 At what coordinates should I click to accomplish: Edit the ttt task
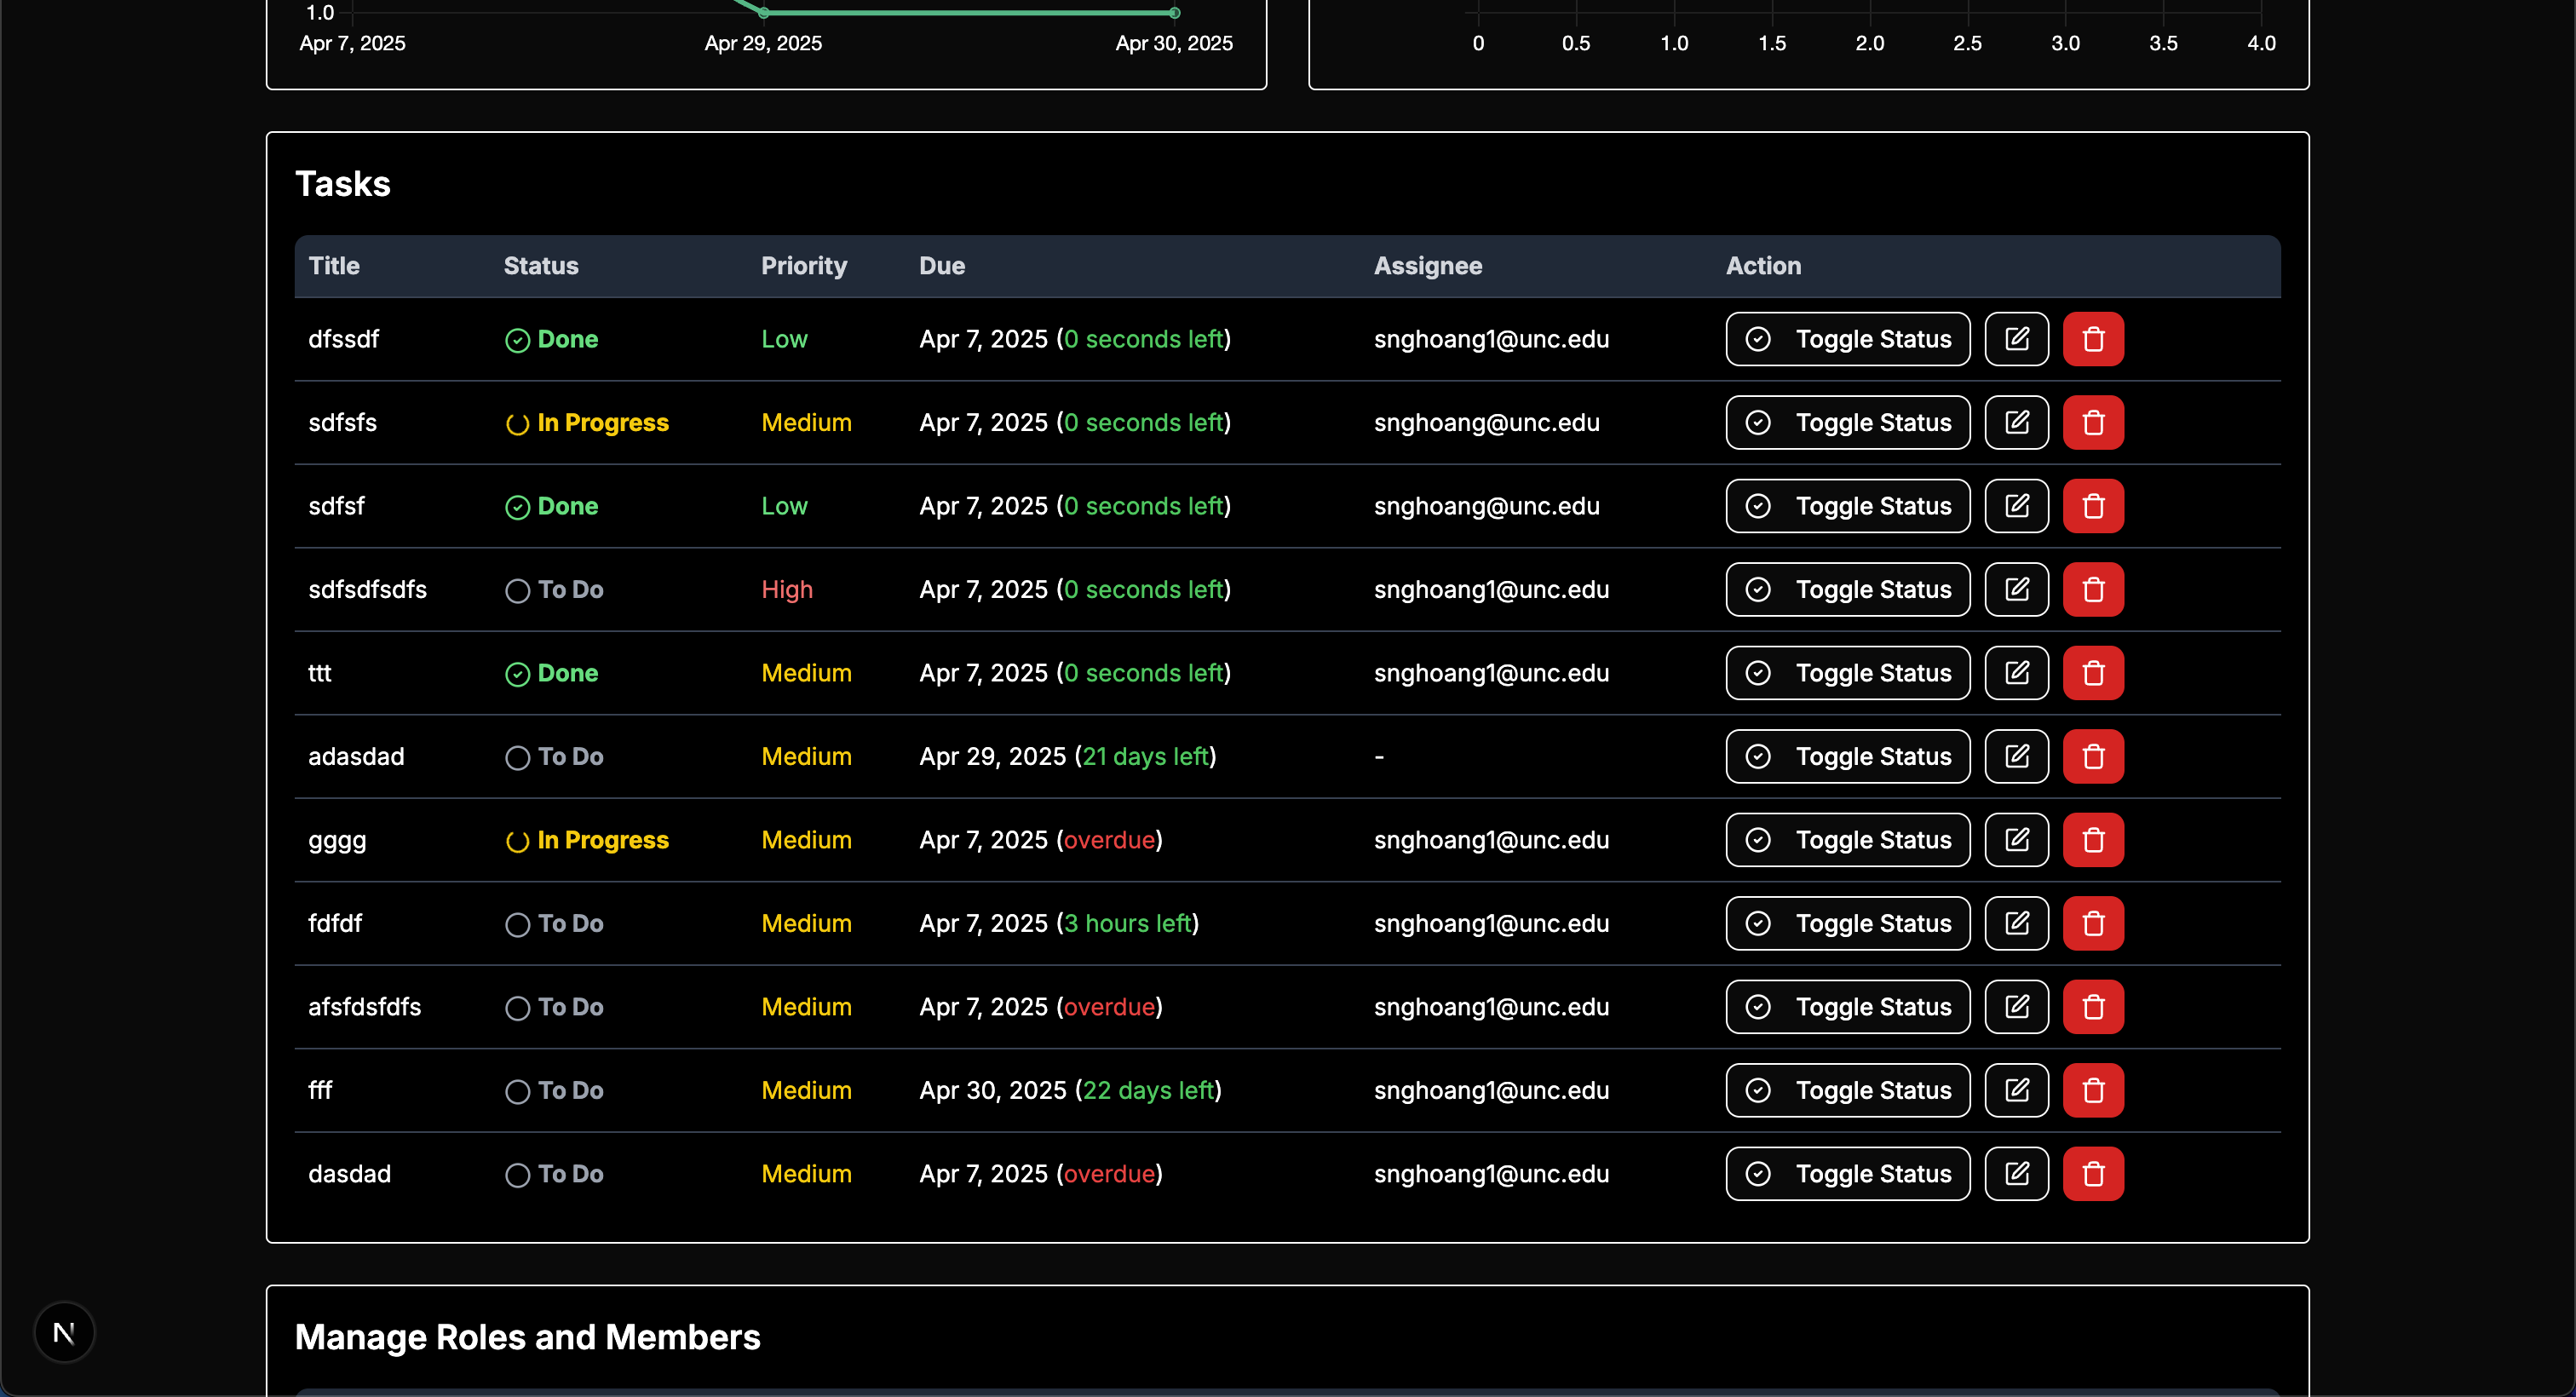pos(2016,673)
